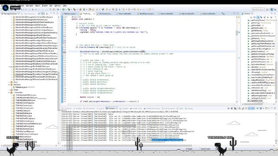The height and width of the screenshot is (156, 278).
Task: Click the Quick Access field
Action: pos(258,9)
